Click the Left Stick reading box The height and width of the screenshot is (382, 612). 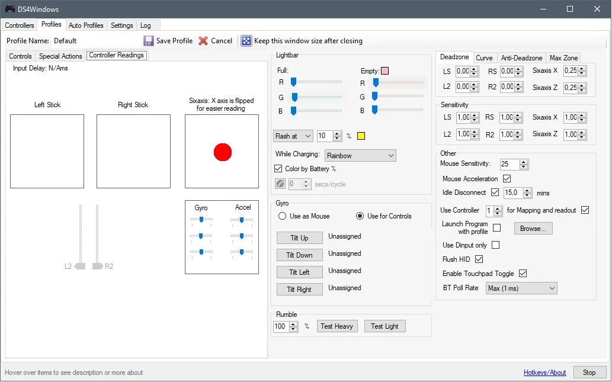click(47, 152)
